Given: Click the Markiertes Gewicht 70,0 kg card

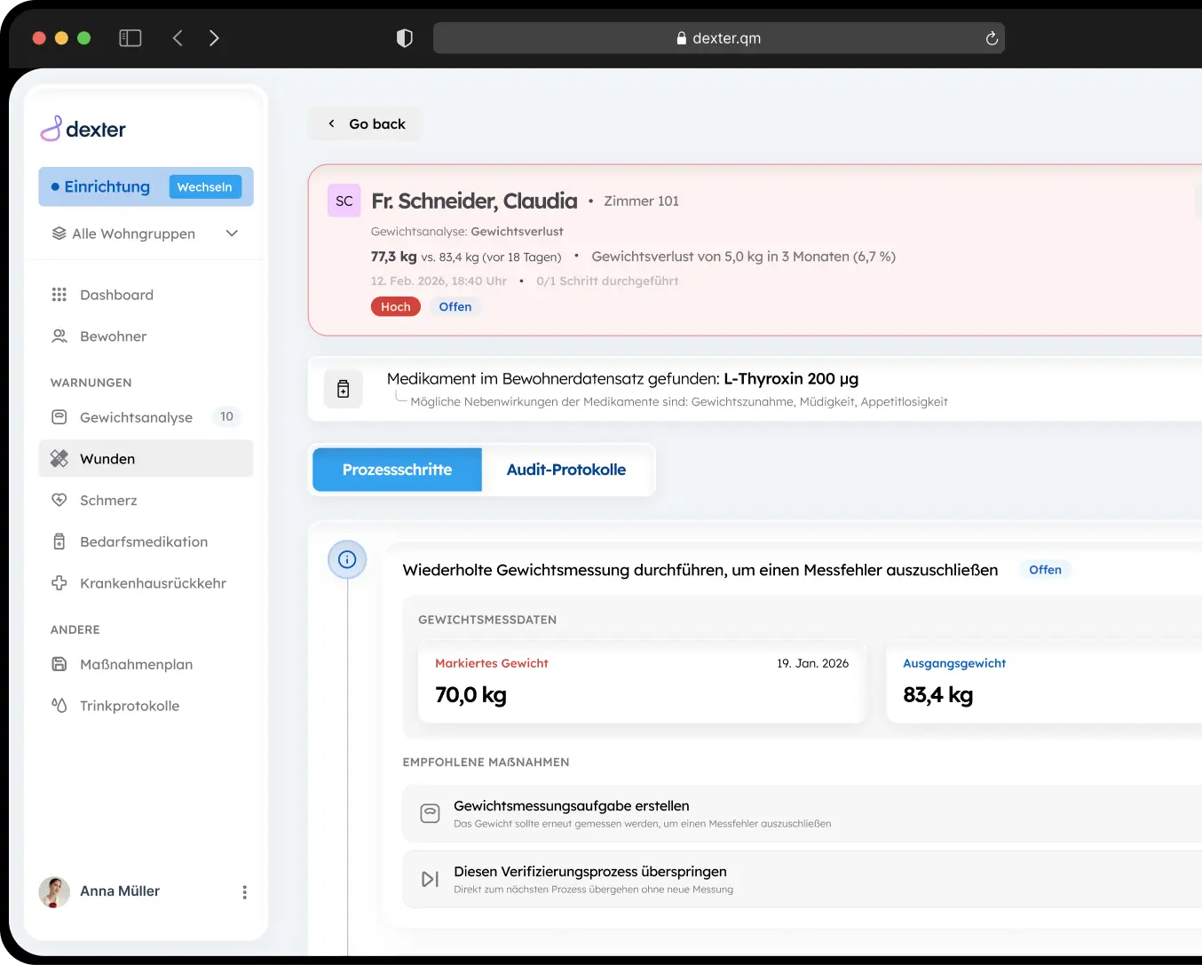Looking at the screenshot, I should click(x=642, y=682).
